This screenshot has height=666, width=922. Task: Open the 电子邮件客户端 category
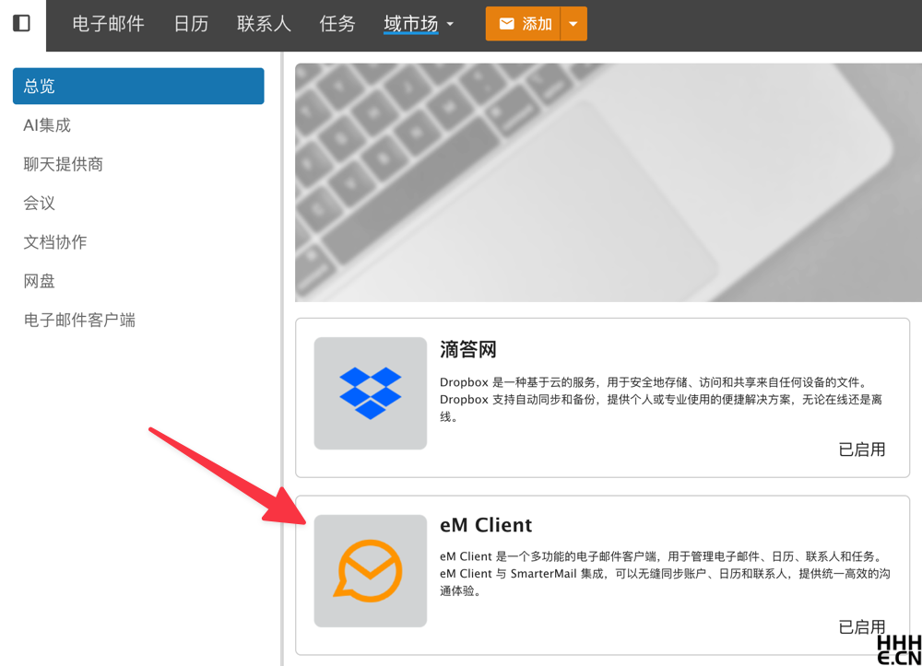coord(79,320)
